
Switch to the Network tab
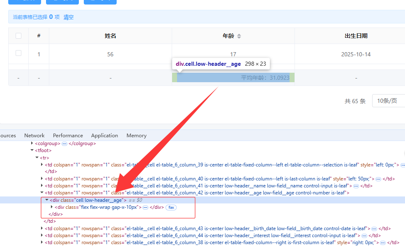tap(35, 136)
